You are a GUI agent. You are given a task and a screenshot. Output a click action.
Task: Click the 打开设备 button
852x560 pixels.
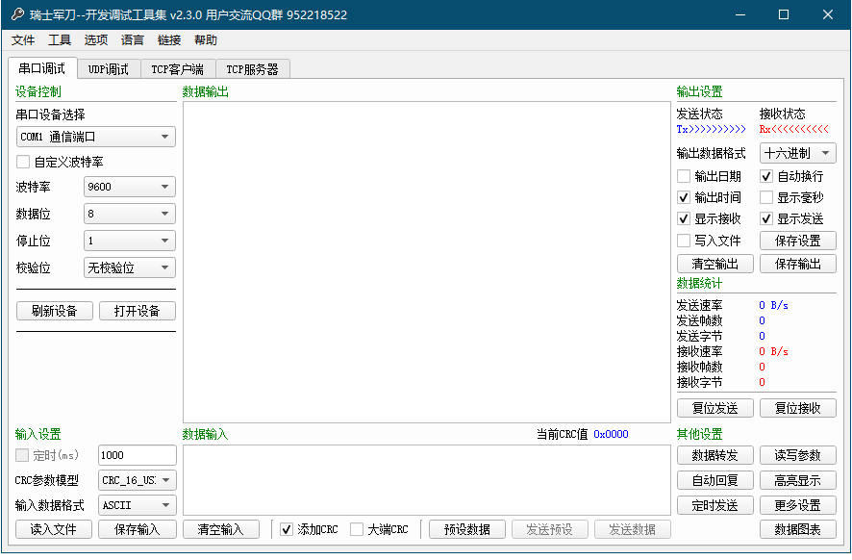click(138, 311)
